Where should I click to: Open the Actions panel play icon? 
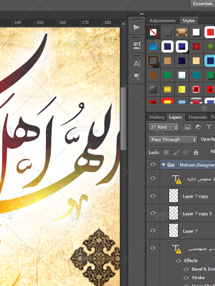coord(137,27)
